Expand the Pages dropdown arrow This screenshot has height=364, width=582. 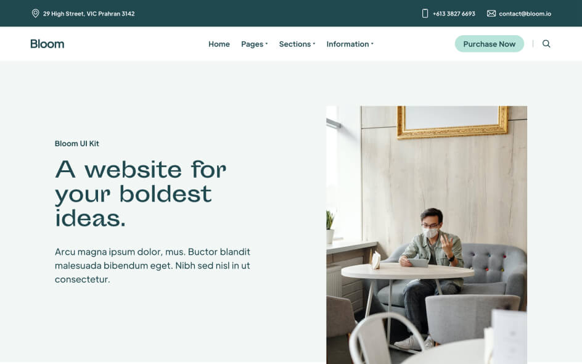[266, 44]
